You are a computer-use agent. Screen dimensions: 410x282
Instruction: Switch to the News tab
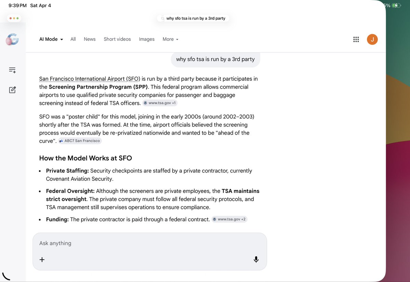click(x=90, y=39)
